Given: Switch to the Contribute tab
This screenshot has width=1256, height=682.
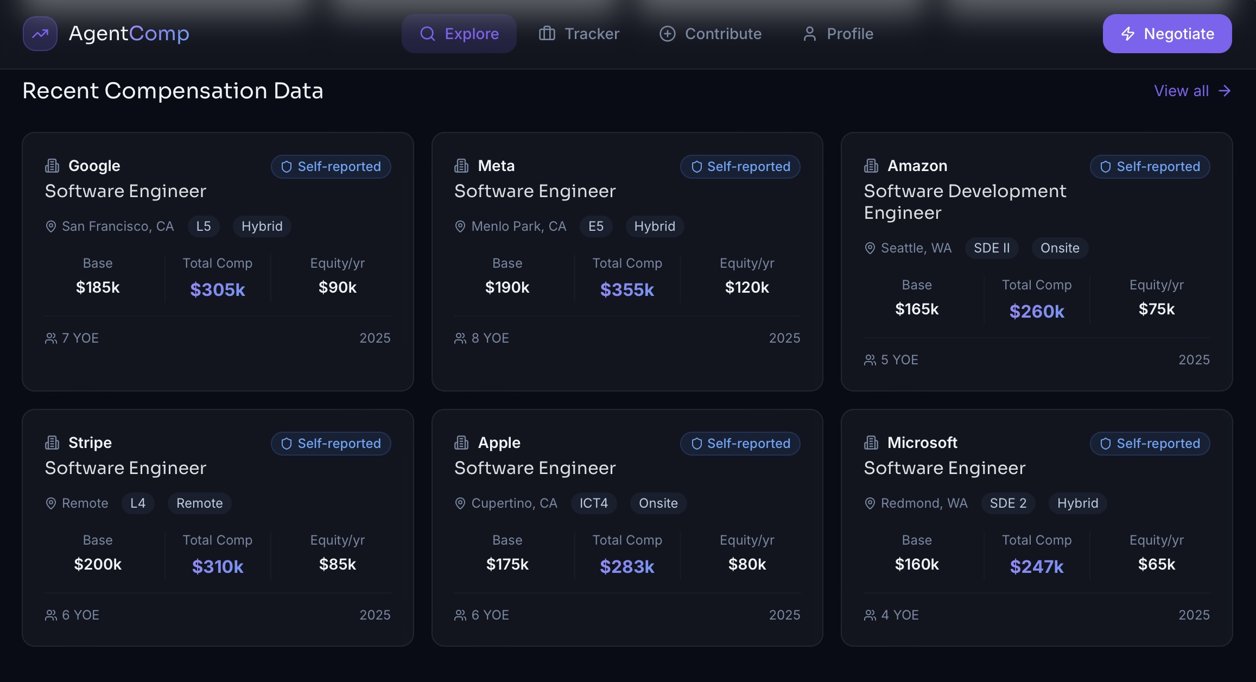Looking at the screenshot, I should 711,34.
